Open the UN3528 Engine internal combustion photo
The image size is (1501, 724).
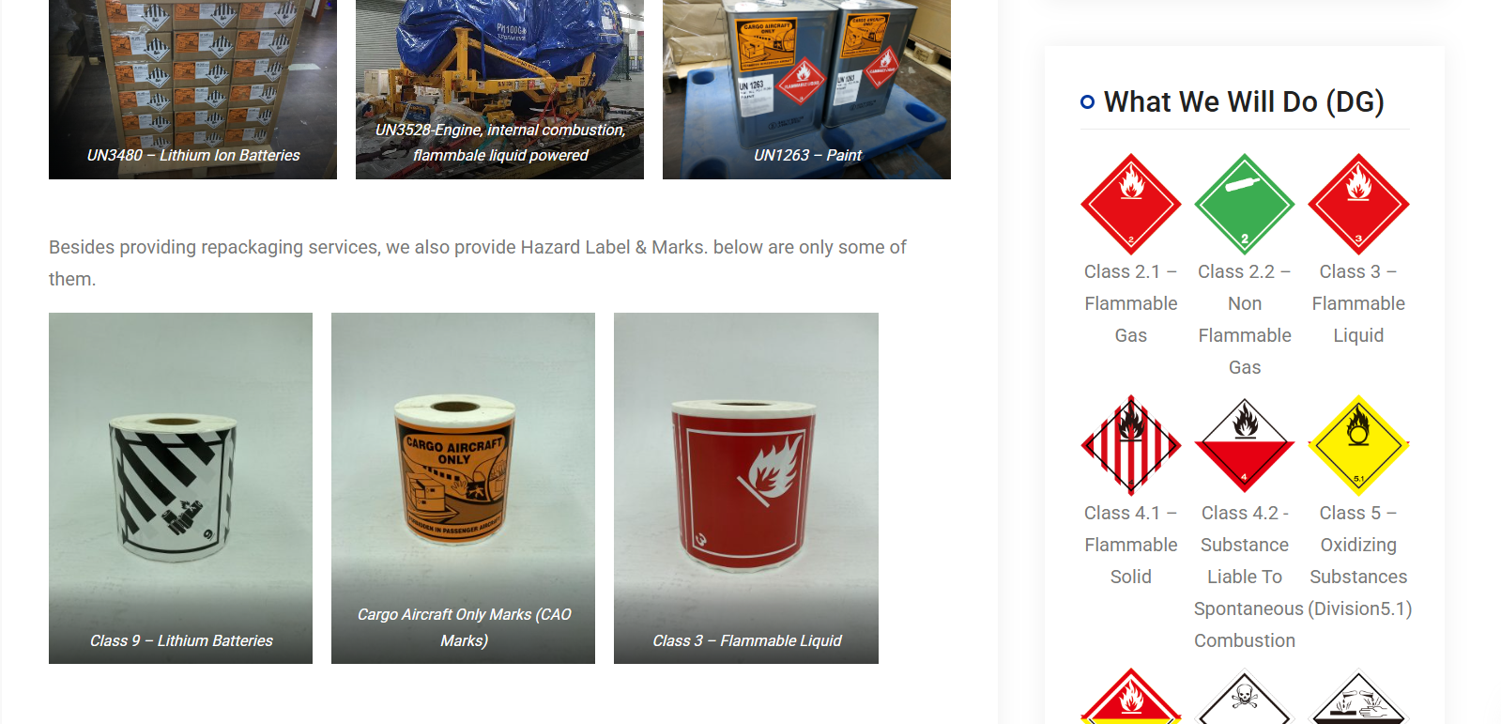499,89
